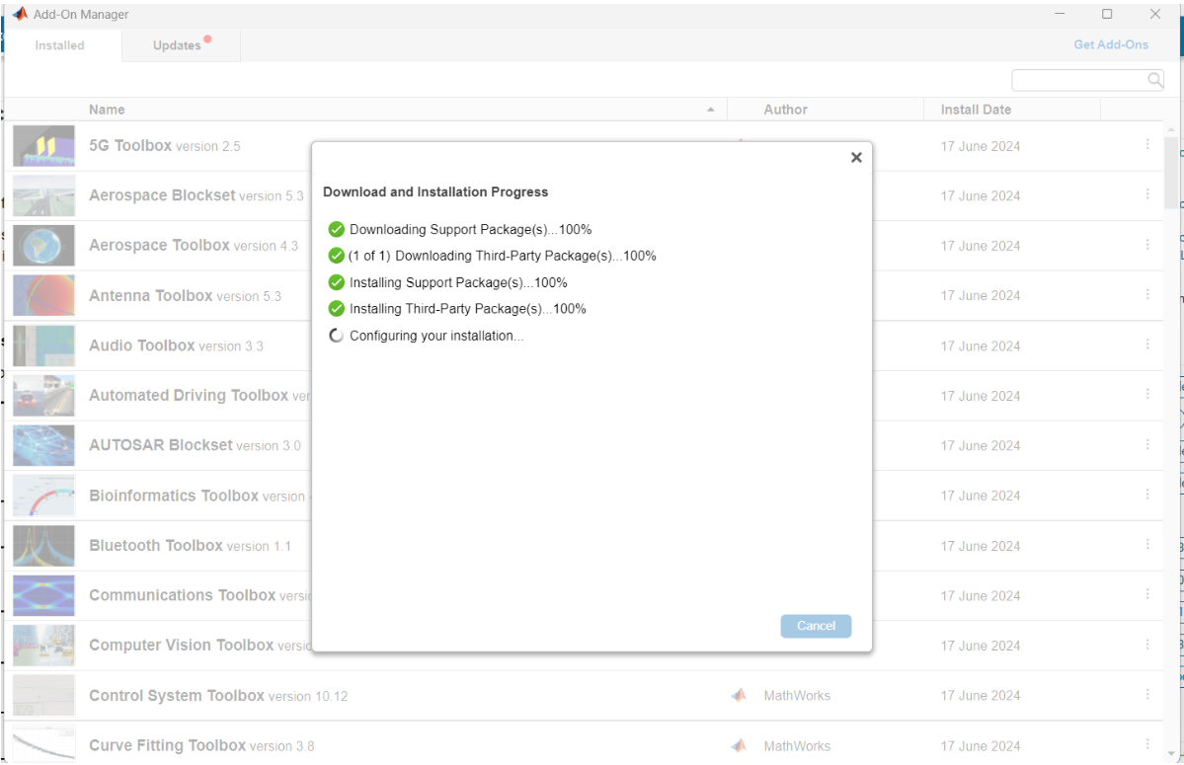The image size is (1184, 765).
Task: Click the Bioinformatics Toolbox thumbnail
Action: (43, 495)
